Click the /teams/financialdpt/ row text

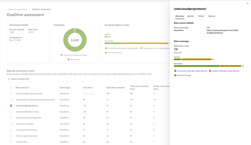pos(25,124)
